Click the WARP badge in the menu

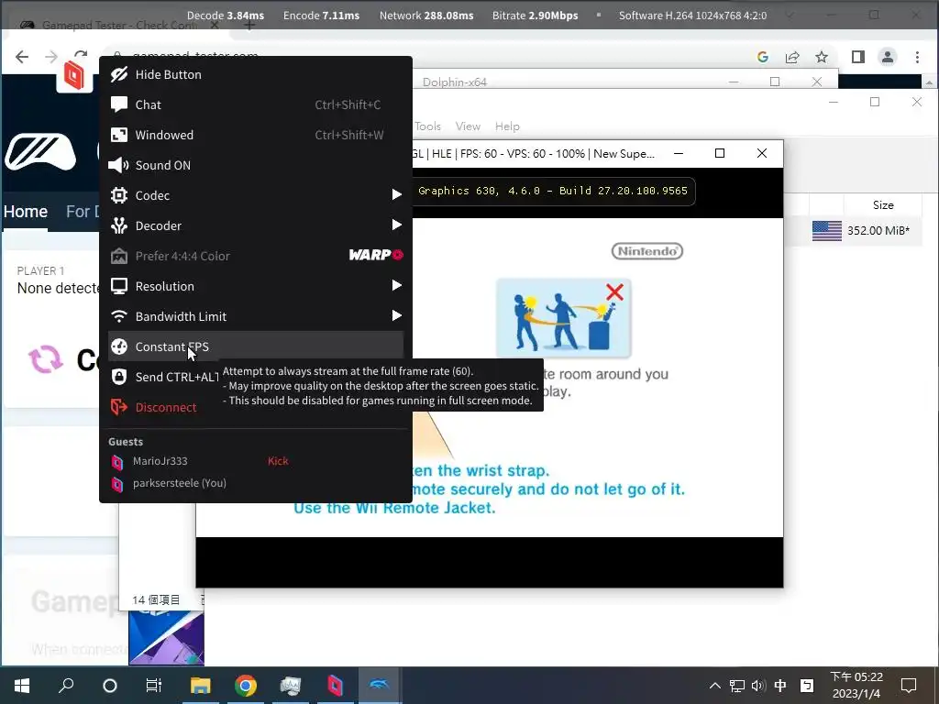(x=376, y=255)
